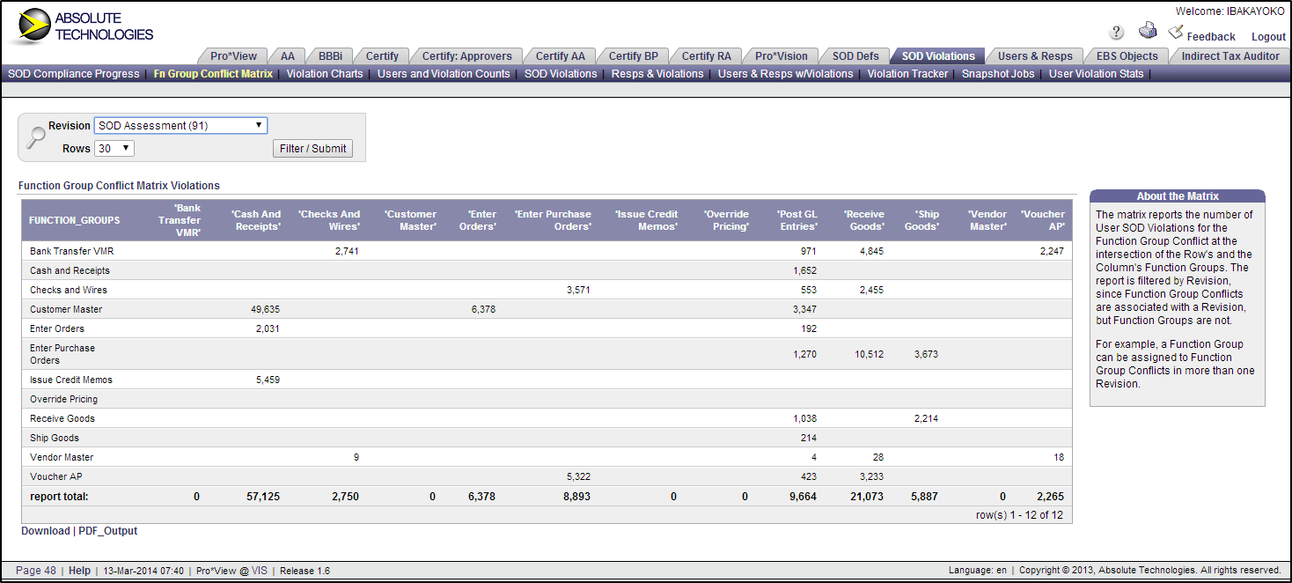1292x583 pixels.
Task: Click the printer icon in header
Action: click(x=1147, y=31)
